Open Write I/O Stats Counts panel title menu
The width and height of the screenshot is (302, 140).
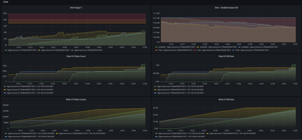(76, 99)
